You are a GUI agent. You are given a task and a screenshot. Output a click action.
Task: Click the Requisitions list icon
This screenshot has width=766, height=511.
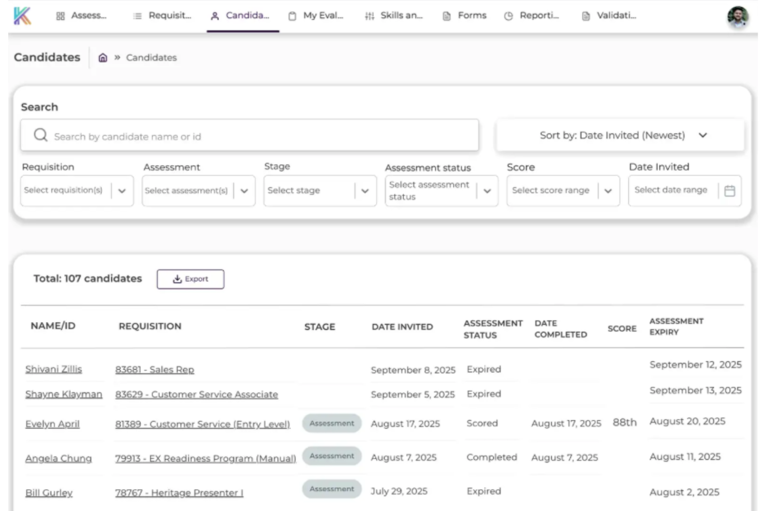tap(137, 15)
